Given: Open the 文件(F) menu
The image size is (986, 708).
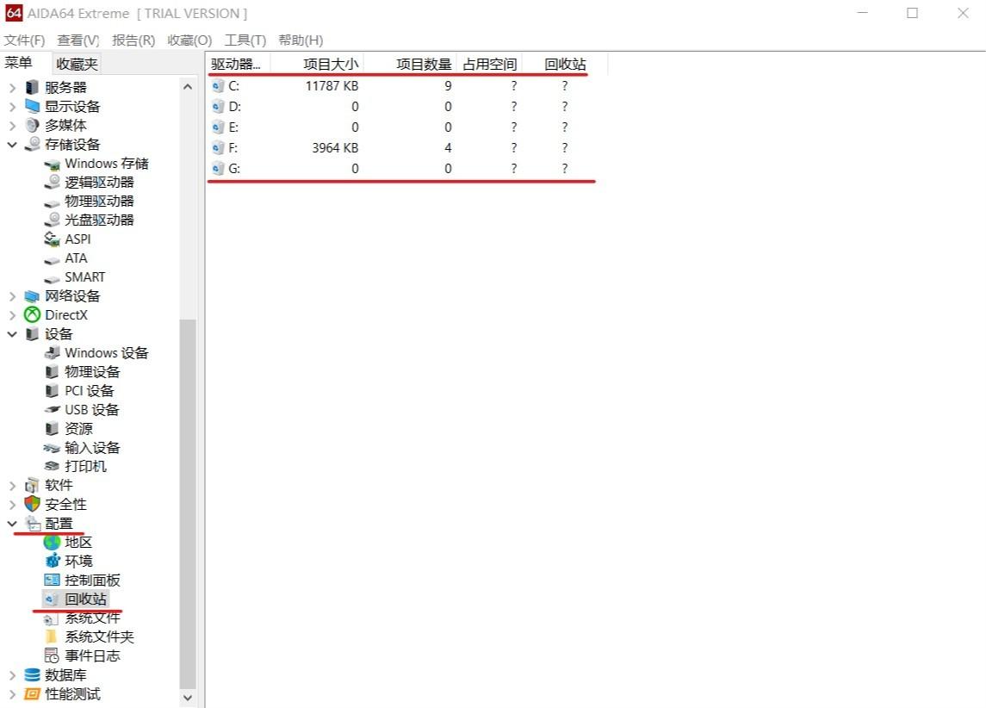Looking at the screenshot, I should [x=24, y=40].
